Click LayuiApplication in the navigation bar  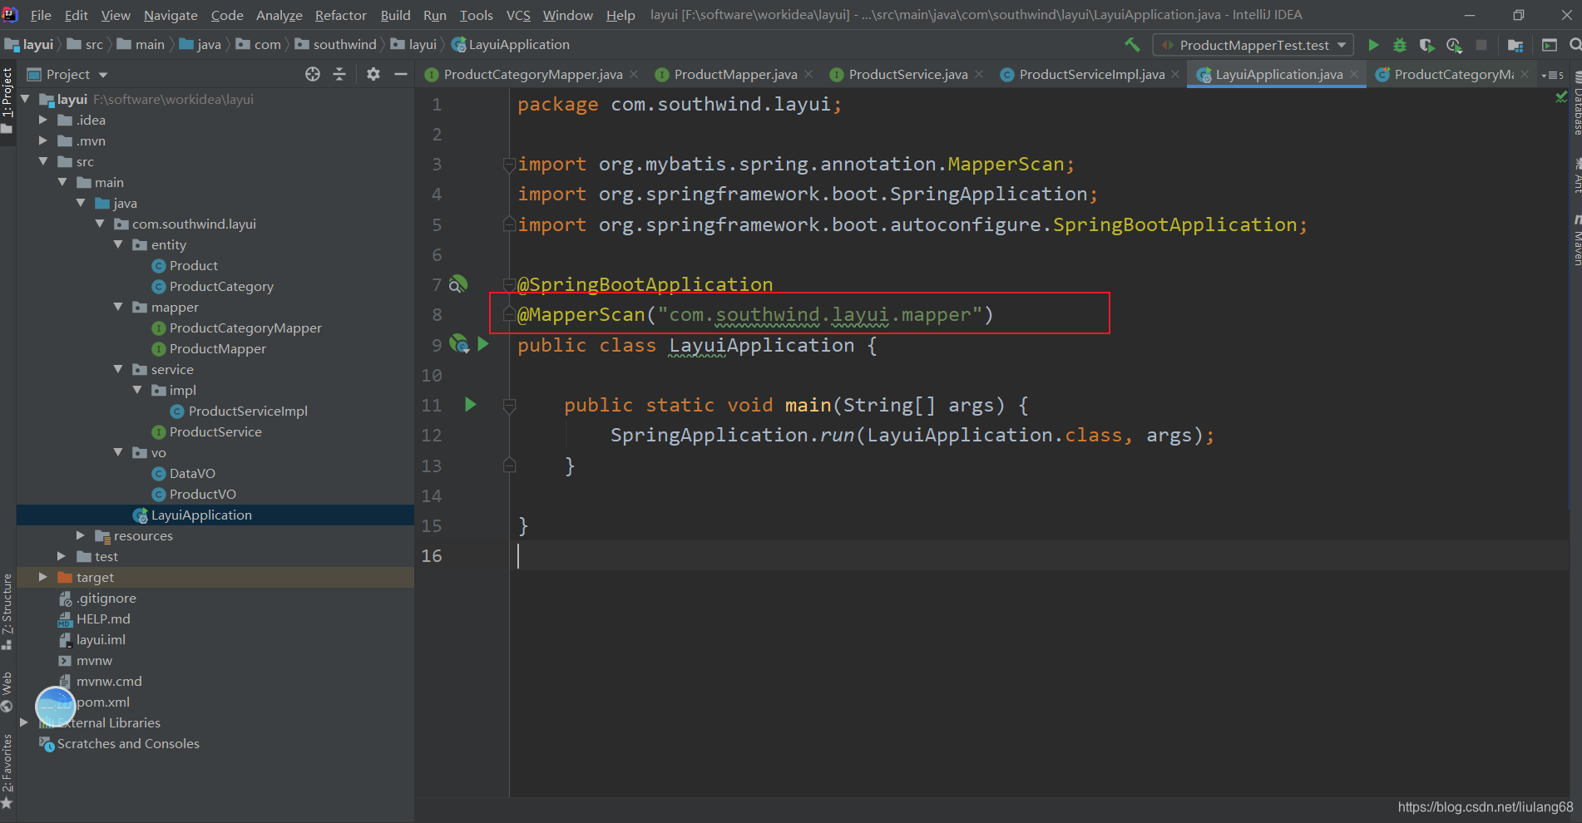(519, 44)
